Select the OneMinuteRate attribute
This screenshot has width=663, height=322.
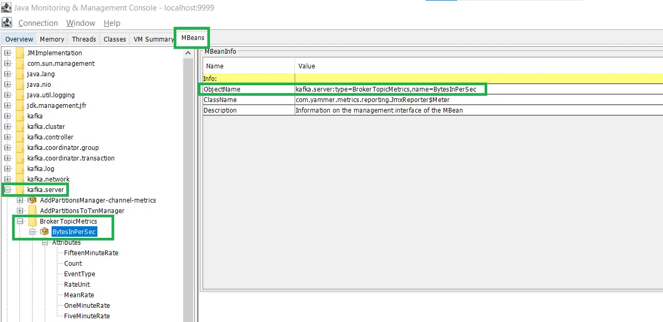pos(87,306)
